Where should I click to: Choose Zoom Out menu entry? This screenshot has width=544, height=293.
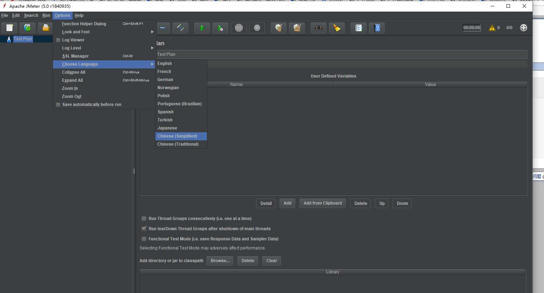click(104, 96)
